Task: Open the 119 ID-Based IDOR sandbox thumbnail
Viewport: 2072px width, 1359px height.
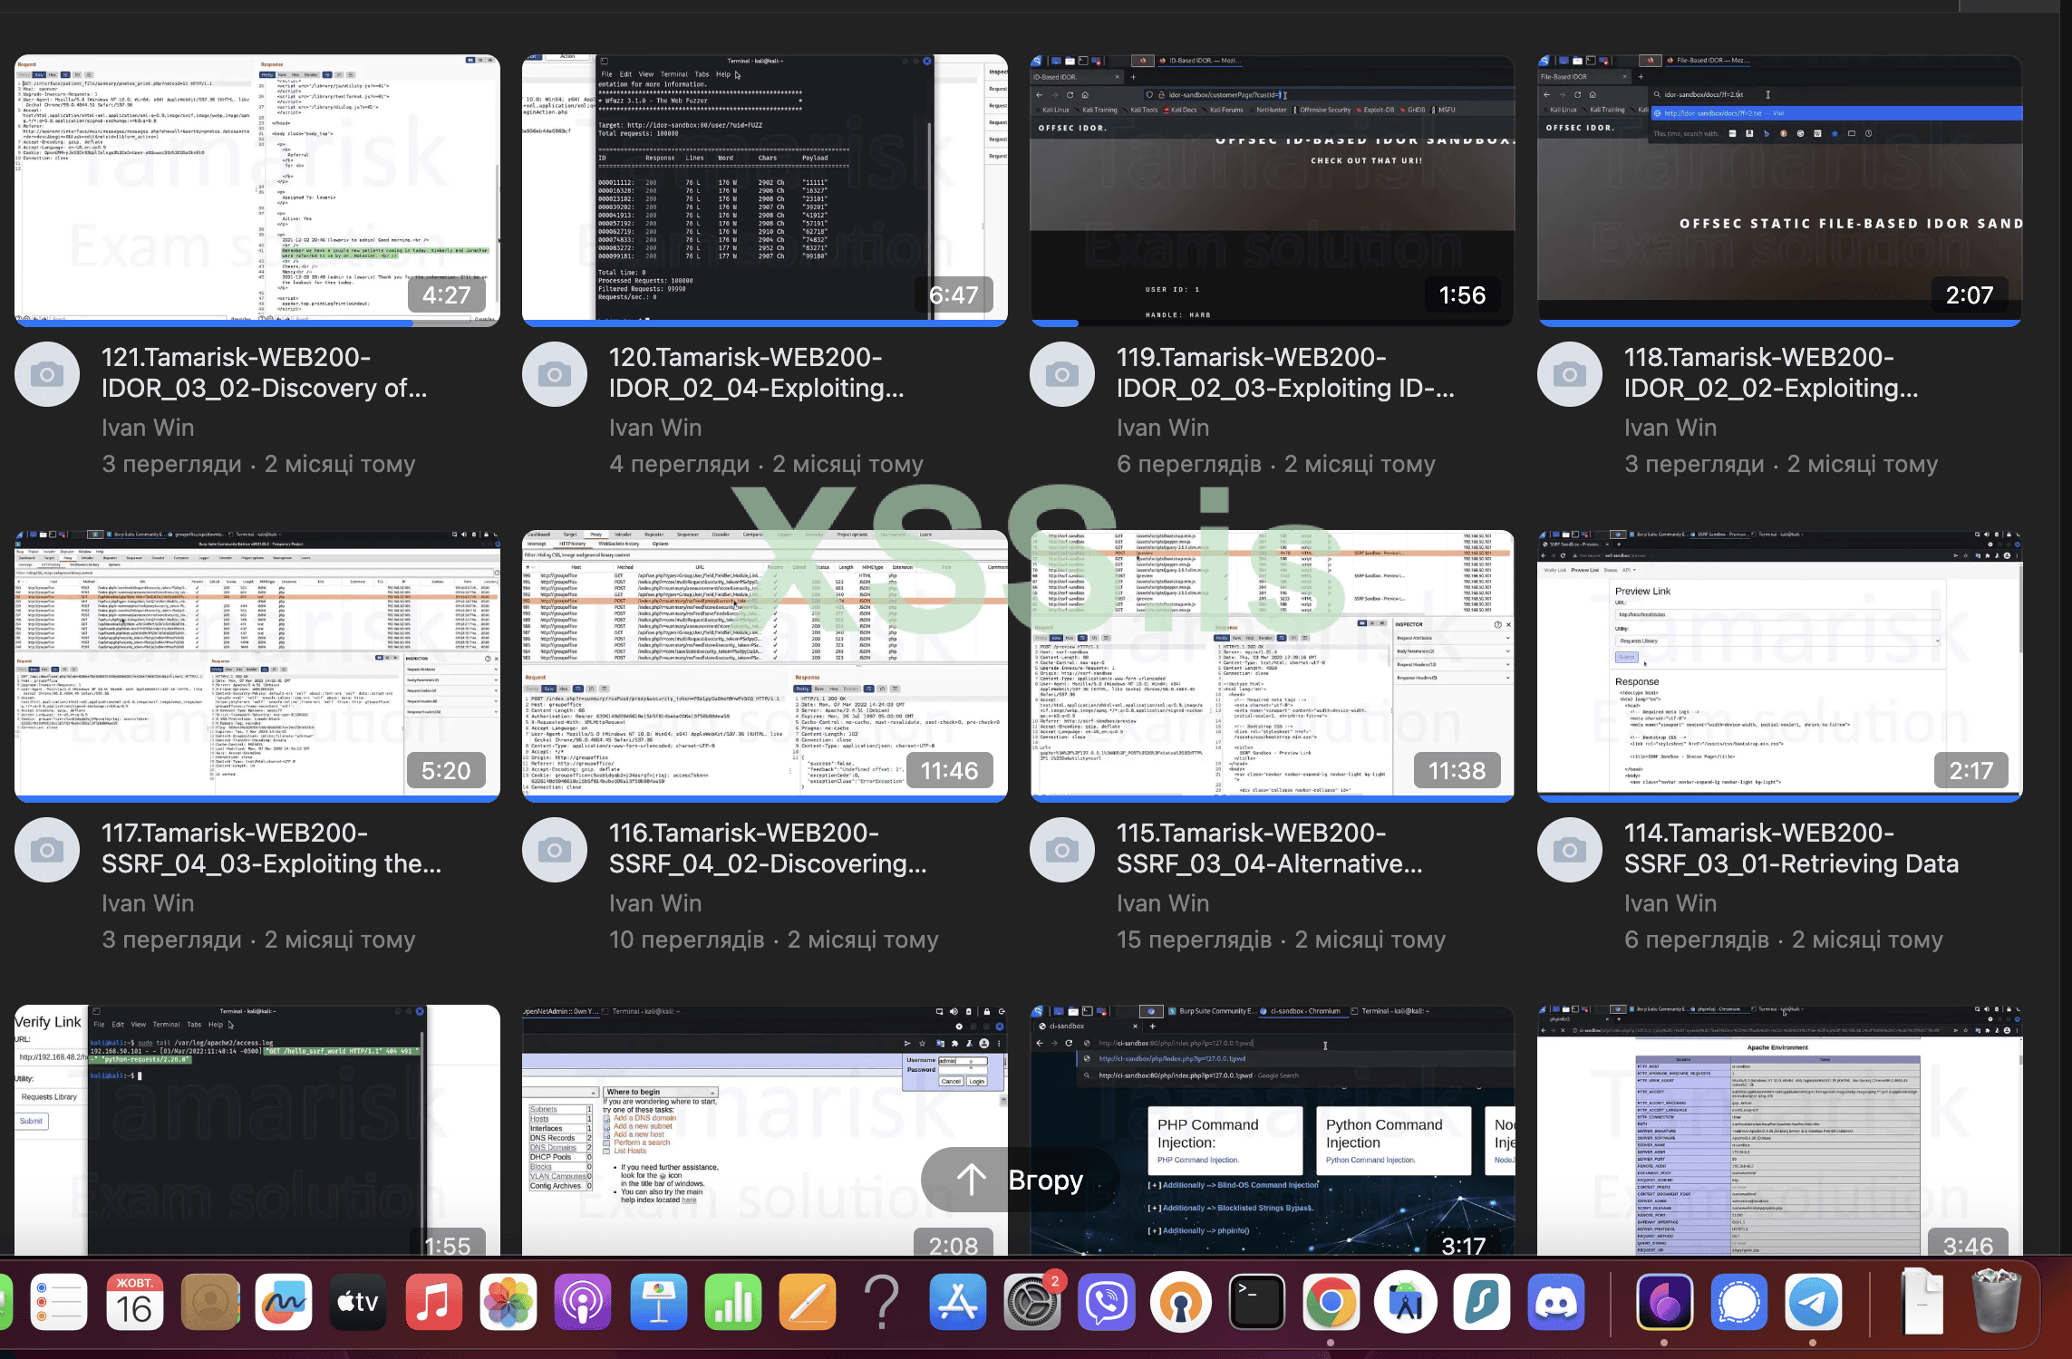Action: [x=1272, y=188]
